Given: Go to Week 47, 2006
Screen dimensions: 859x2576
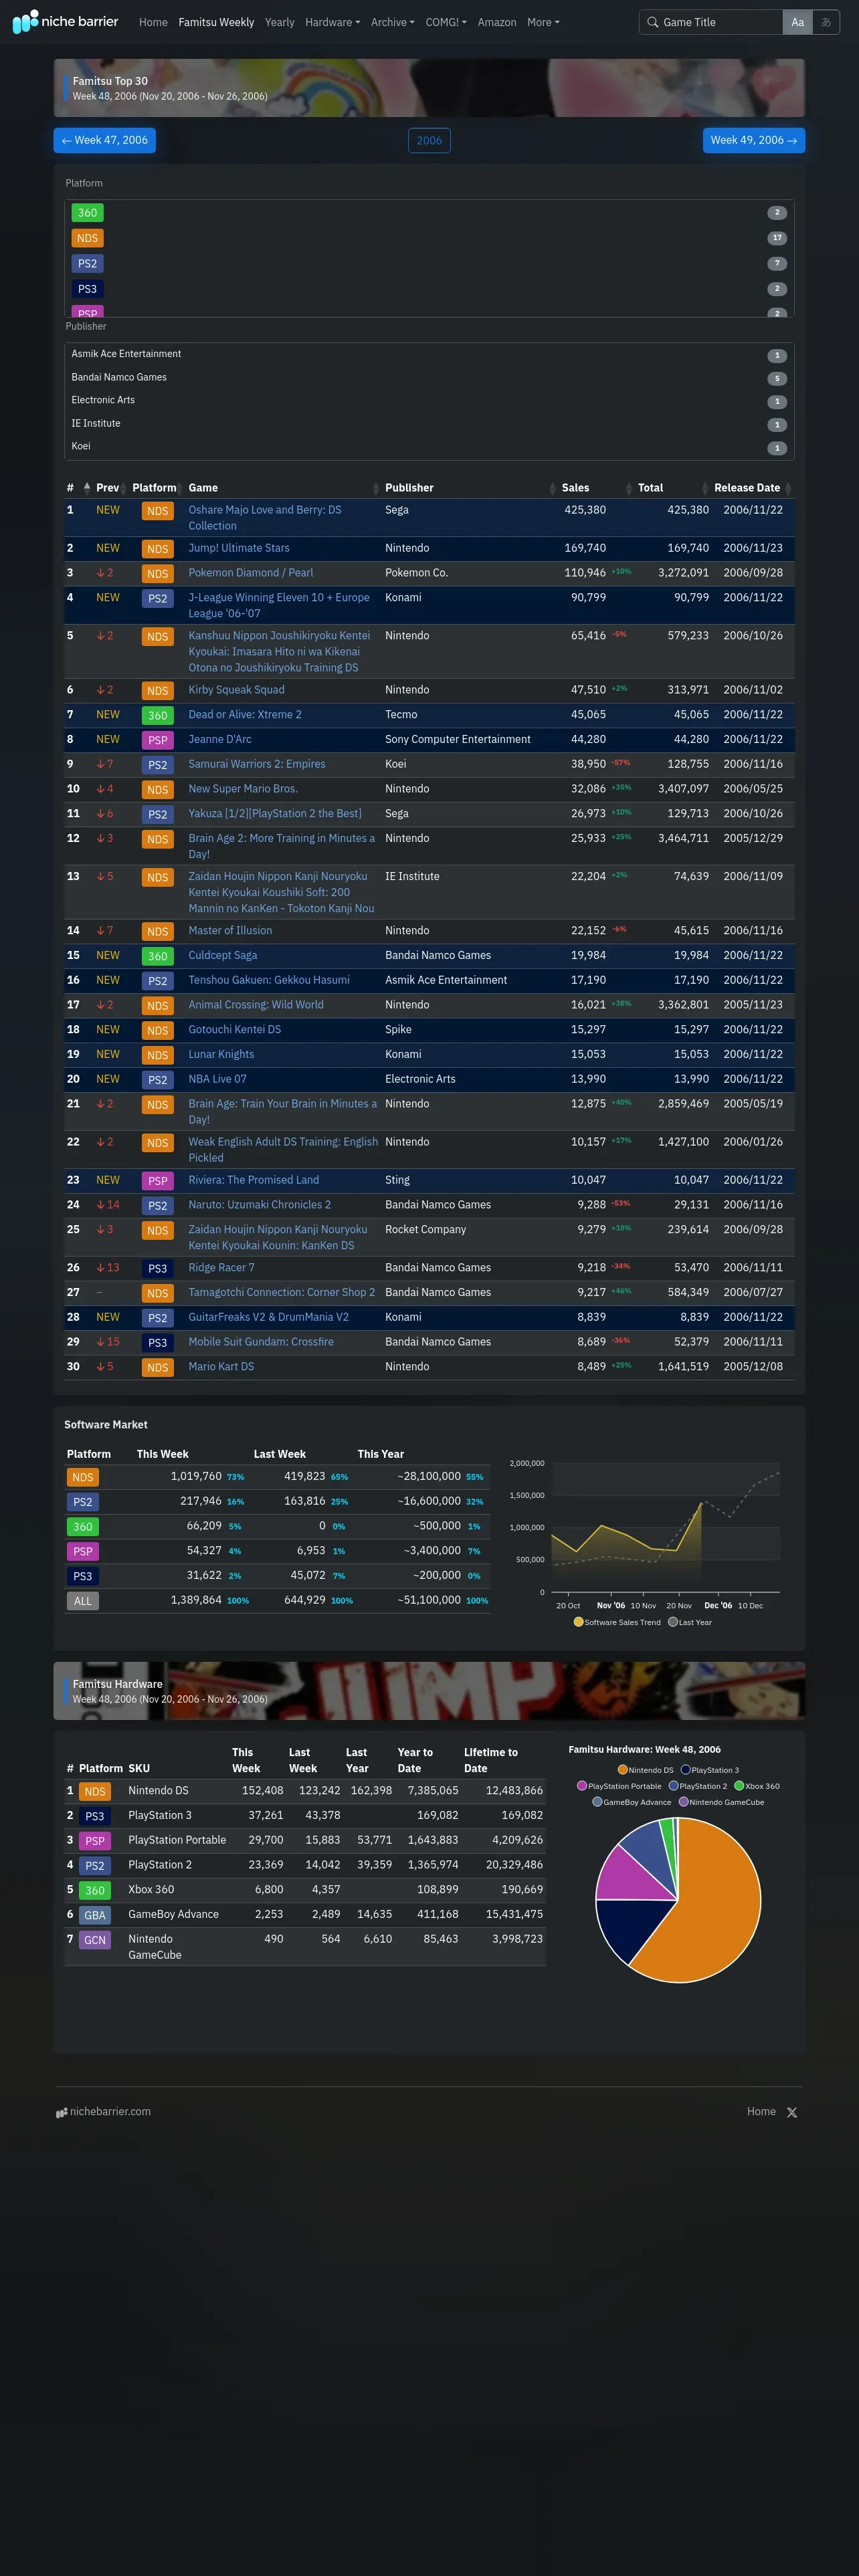Looking at the screenshot, I should pyautogui.click(x=105, y=140).
